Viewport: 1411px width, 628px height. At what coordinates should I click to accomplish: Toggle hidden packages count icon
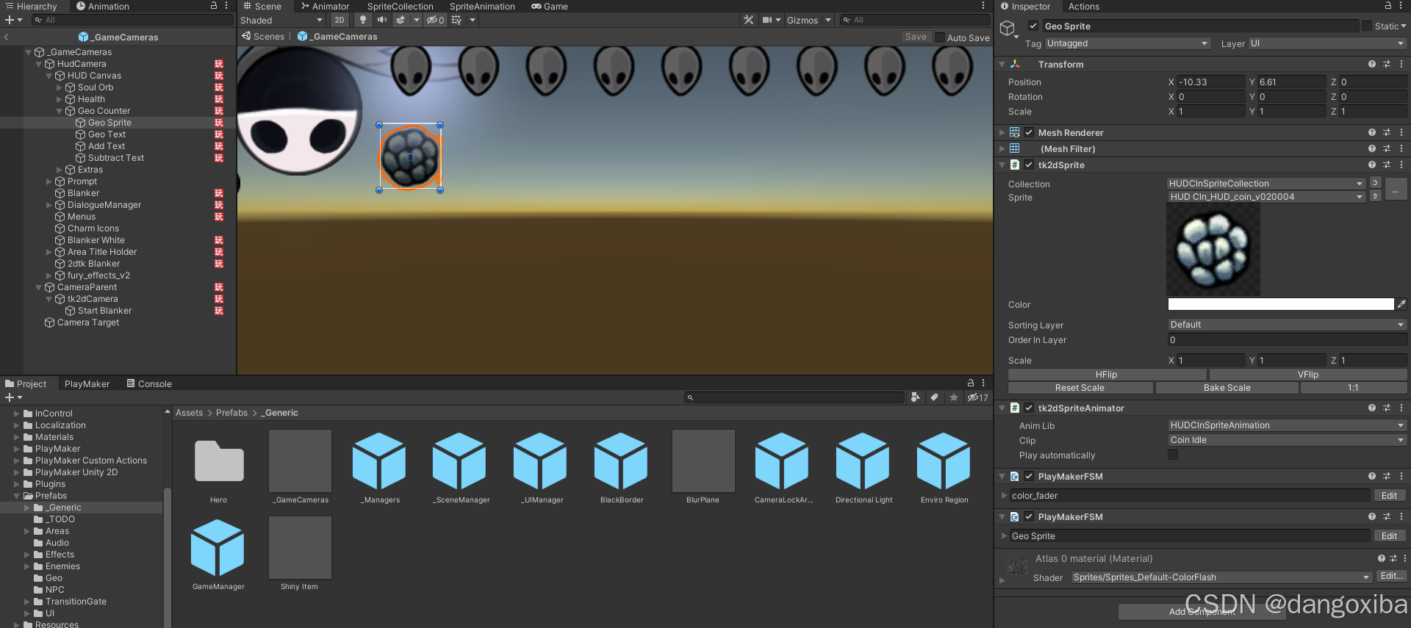[977, 397]
